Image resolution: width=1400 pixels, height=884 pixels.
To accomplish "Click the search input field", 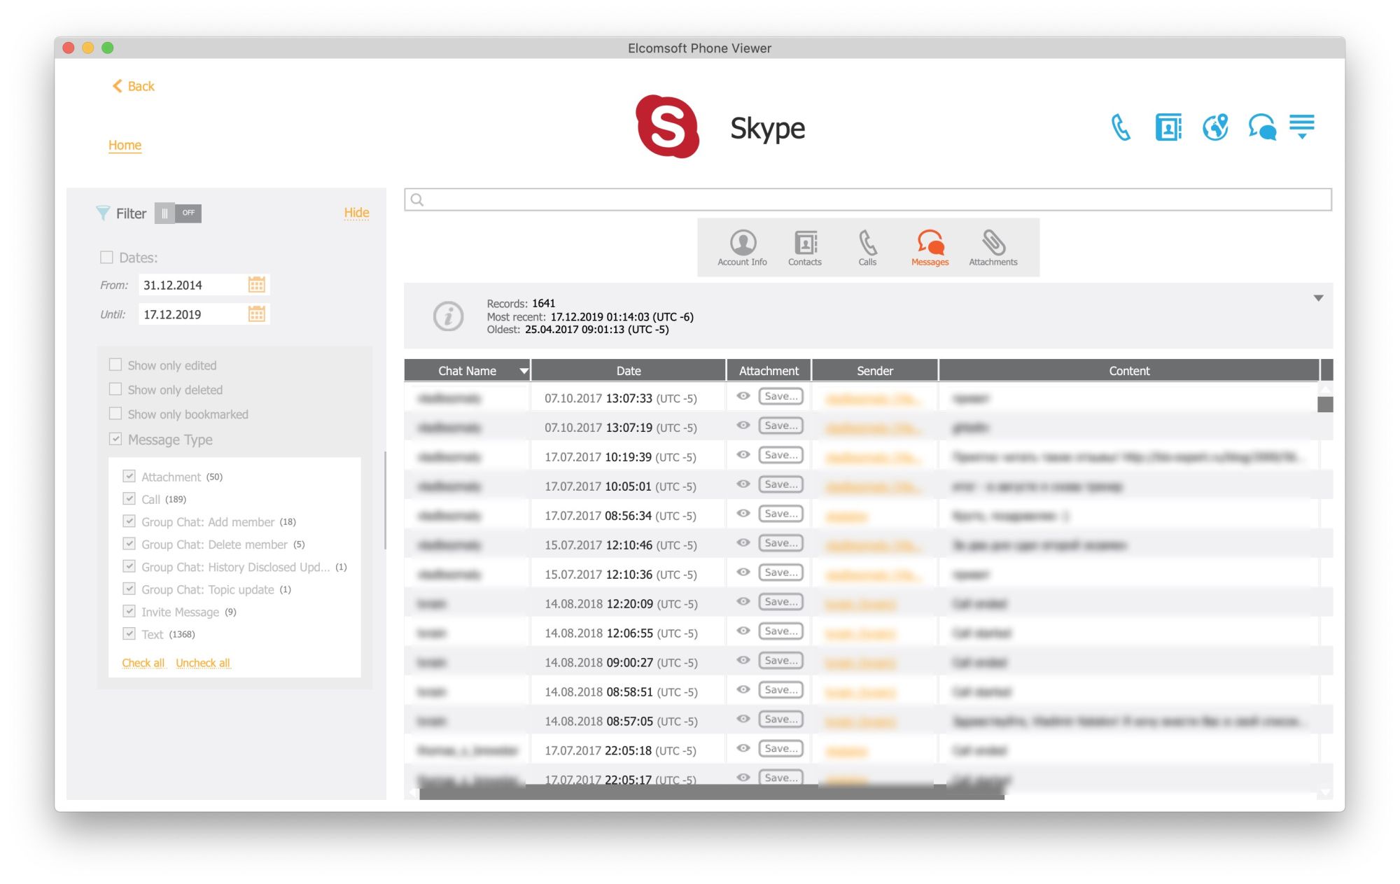I will 868,199.
